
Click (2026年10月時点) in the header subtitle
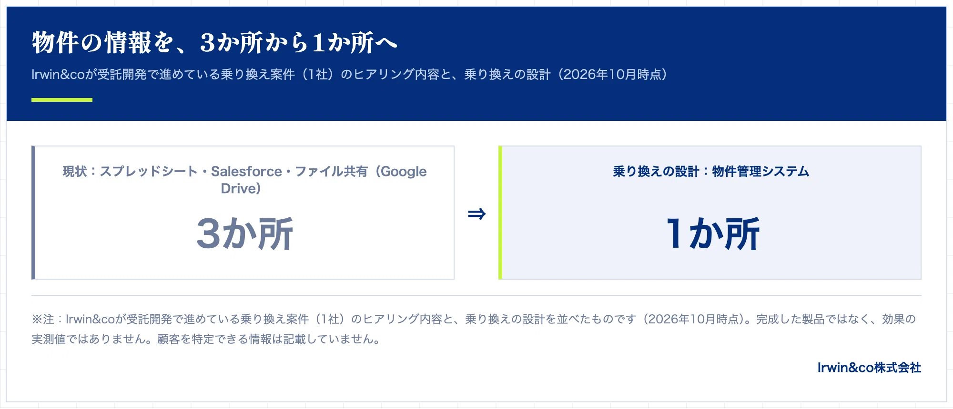point(613,74)
